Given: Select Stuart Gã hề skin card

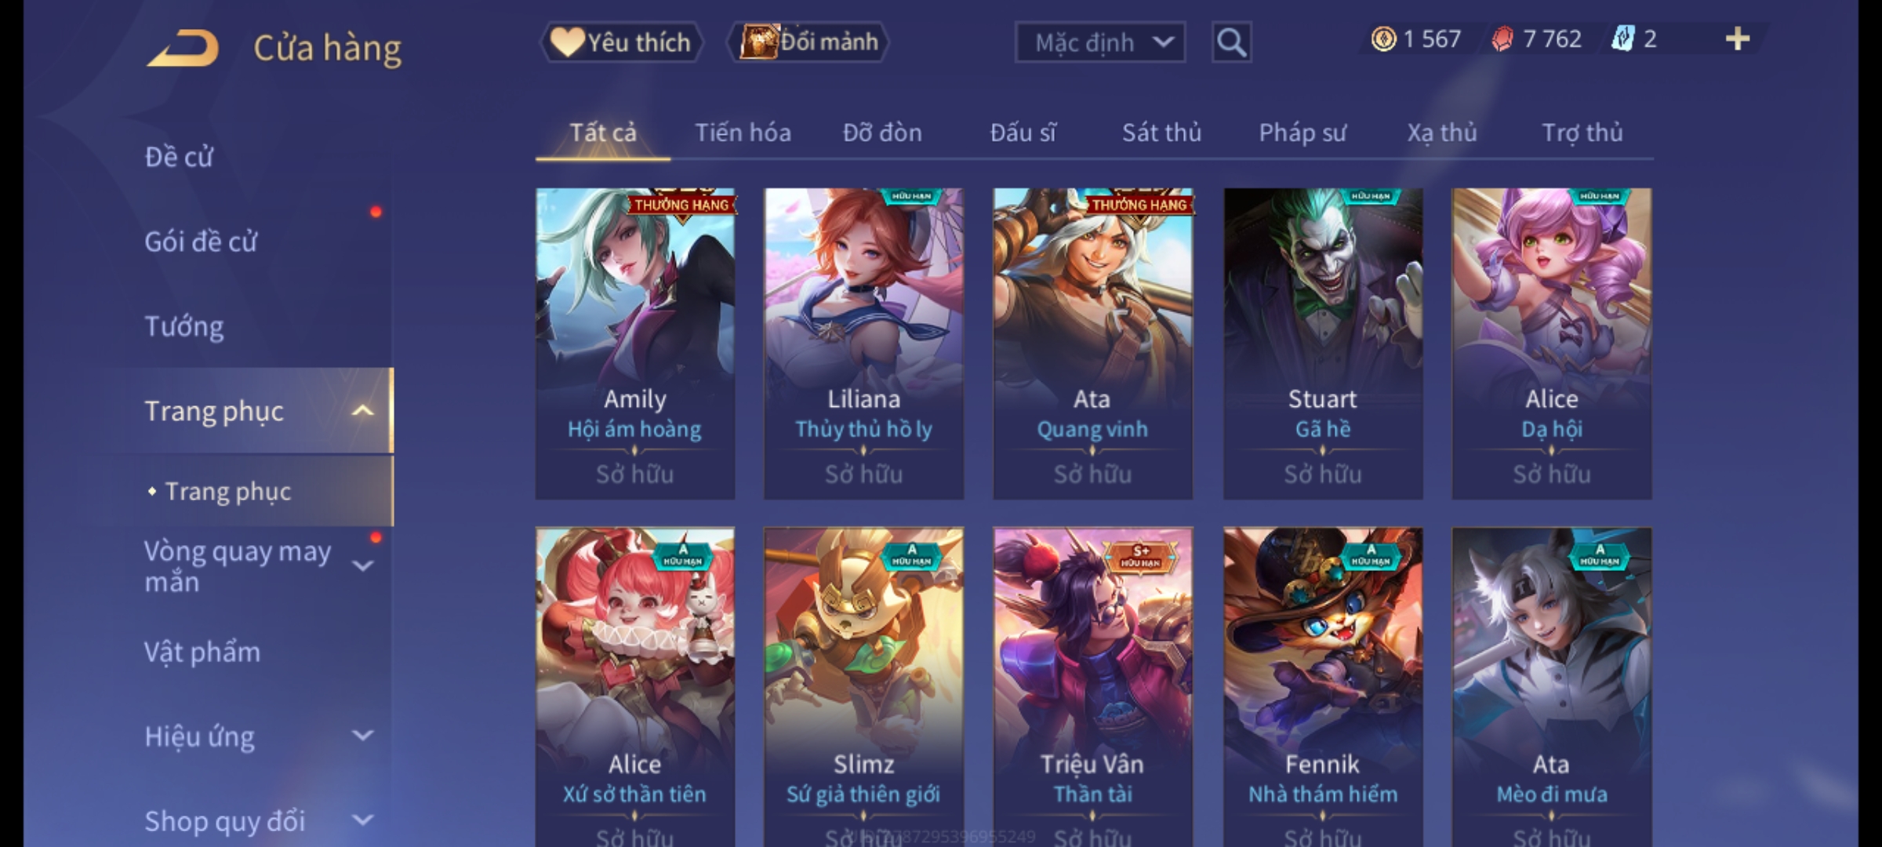Looking at the screenshot, I should point(1323,344).
